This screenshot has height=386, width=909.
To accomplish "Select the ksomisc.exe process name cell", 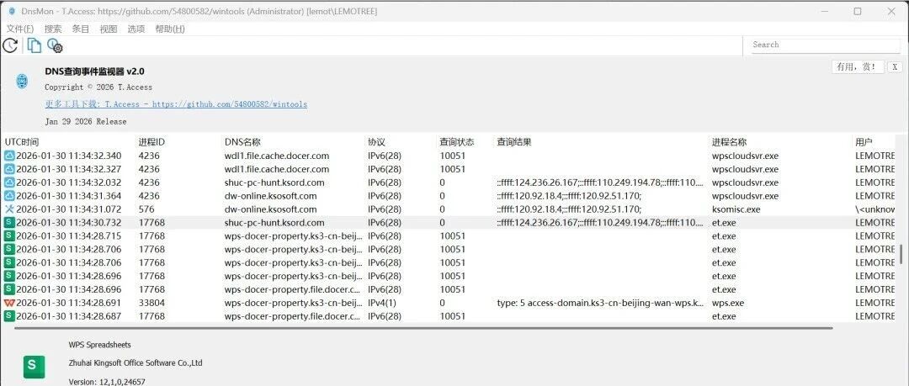I will [x=736, y=209].
